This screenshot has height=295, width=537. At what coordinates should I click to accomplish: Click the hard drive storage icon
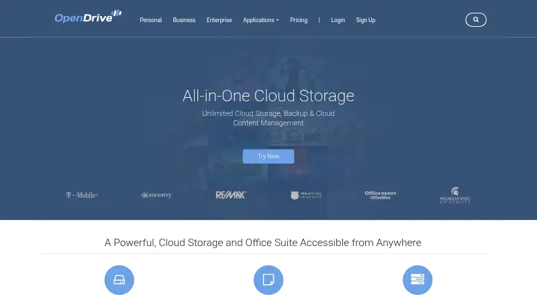click(x=119, y=280)
